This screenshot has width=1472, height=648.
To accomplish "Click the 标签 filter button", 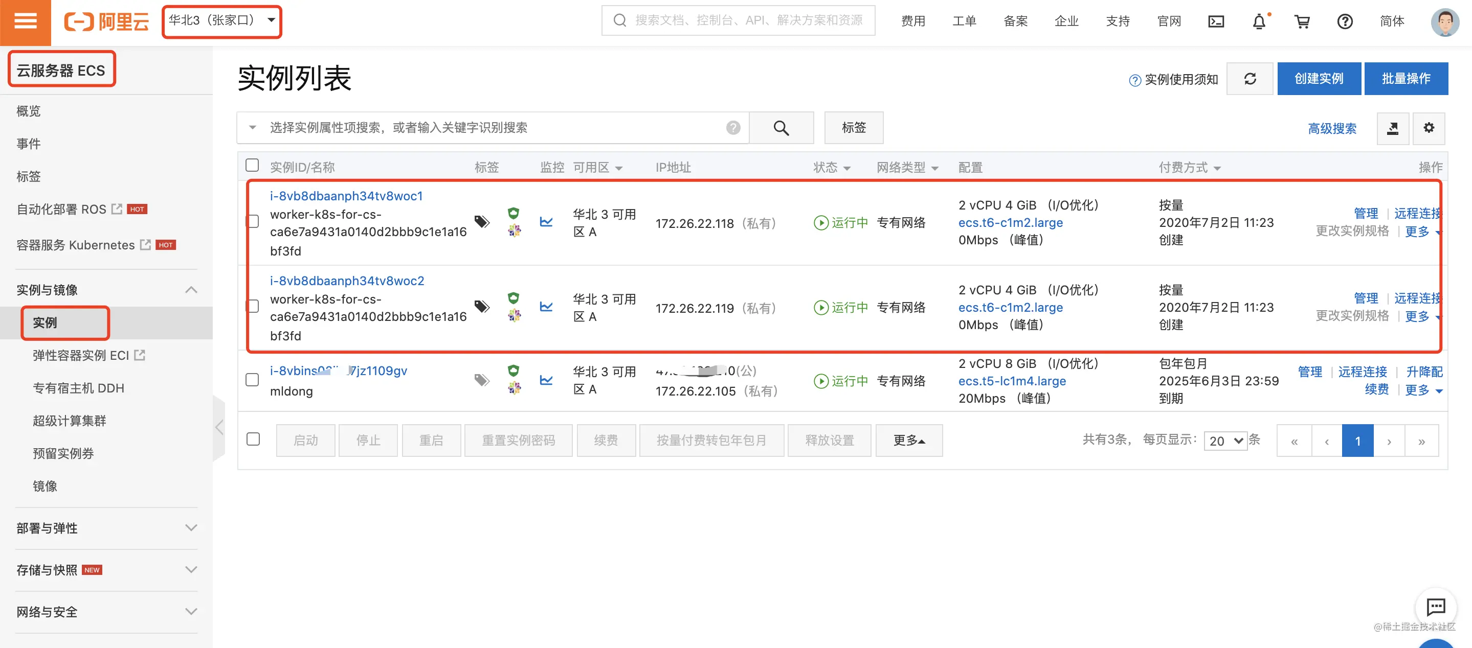I will tap(854, 128).
